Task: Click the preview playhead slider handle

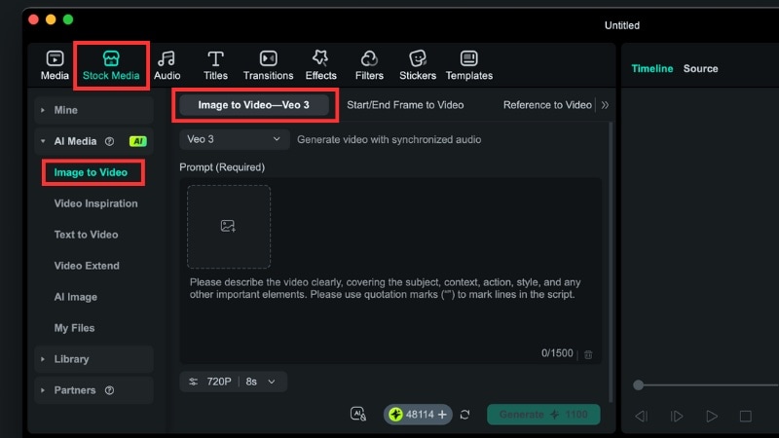Action: point(639,384)
